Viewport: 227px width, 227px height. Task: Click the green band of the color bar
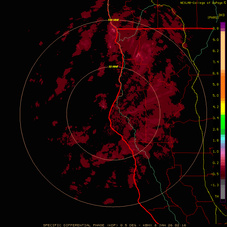click(223, 125)
